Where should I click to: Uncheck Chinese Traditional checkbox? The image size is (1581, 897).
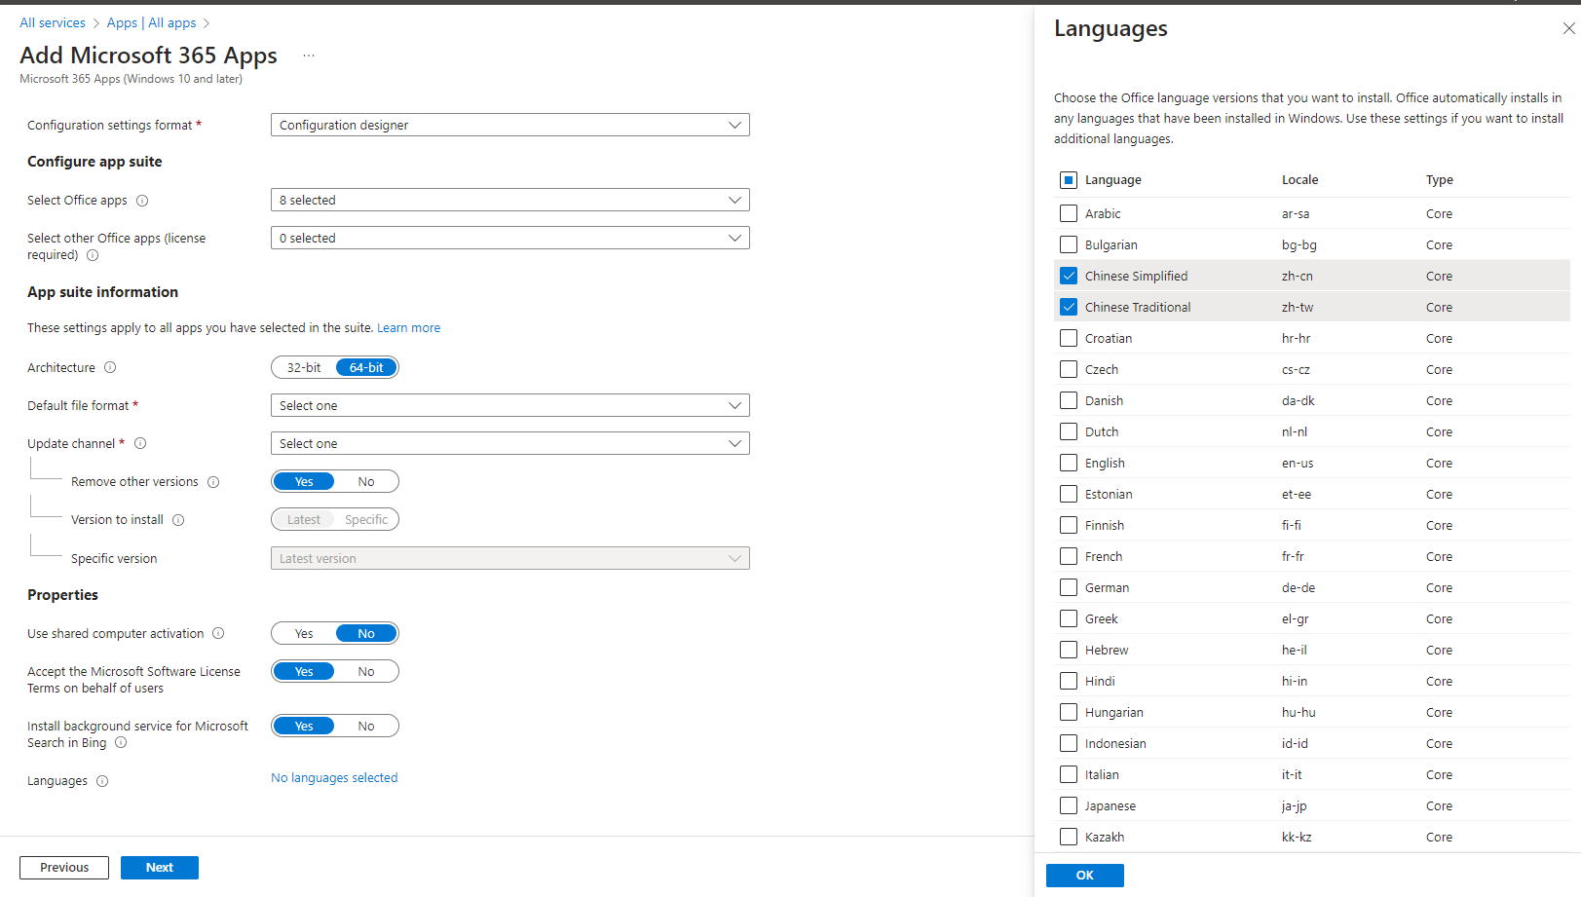(1069, 307)
